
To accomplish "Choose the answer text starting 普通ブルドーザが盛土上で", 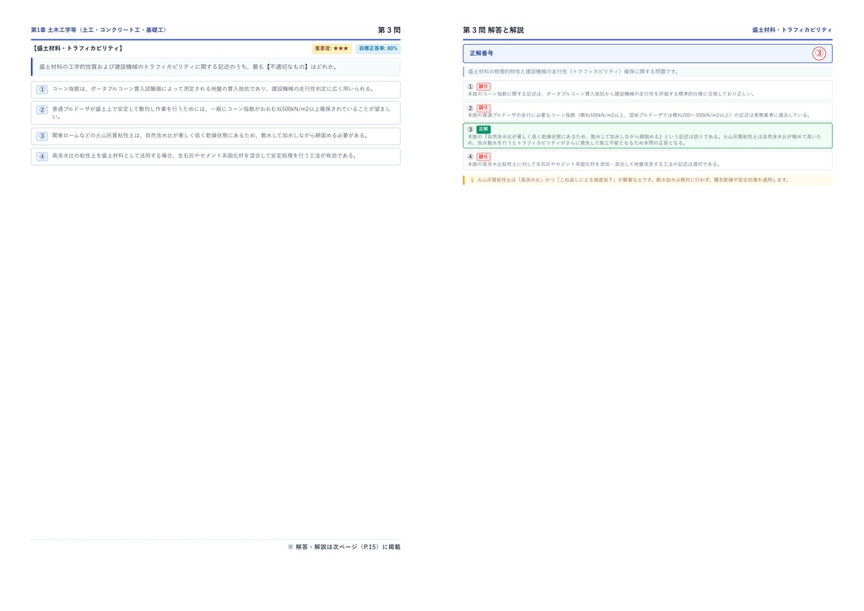I will point(222,112).
